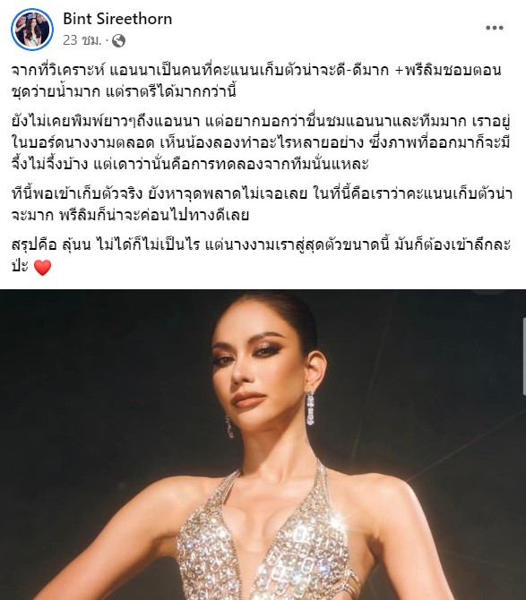Click paragraph starting with จากที่วิเคราะห์
The image size is (526, 600).
[x=256, y=81]
